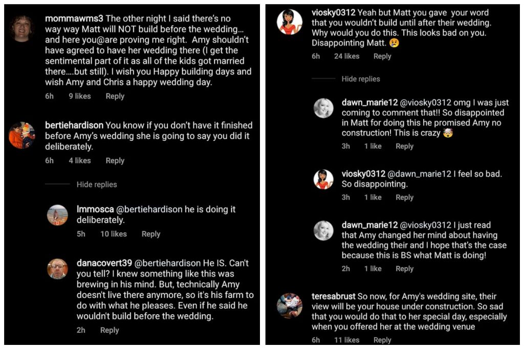Open mommawms3 profile picture
The height and width of the screenshot is (349, 524).
22,28
